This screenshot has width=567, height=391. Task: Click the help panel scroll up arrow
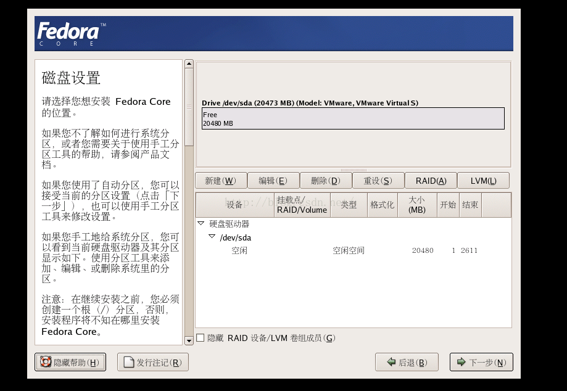(189, 64)
